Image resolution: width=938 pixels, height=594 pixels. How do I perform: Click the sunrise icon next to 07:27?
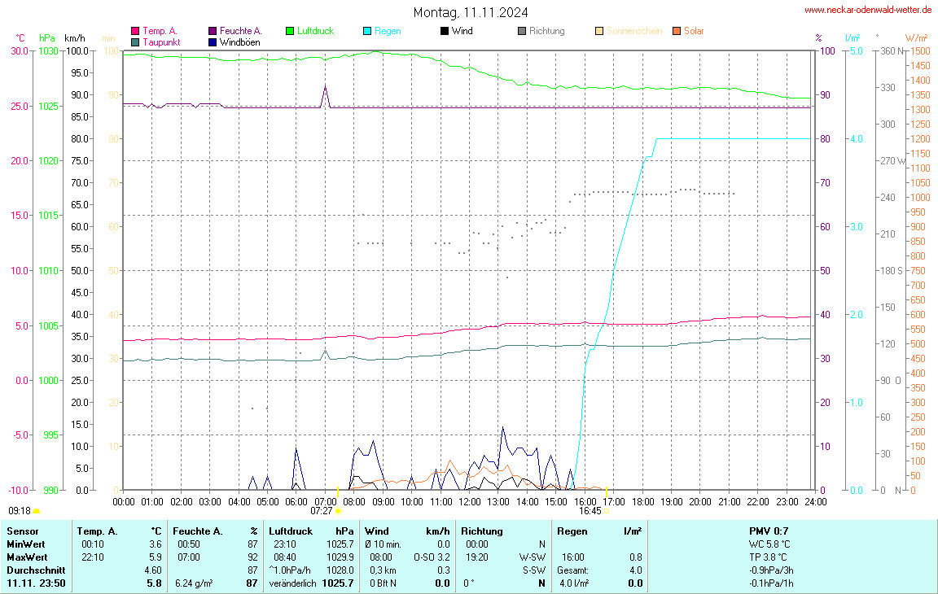click(338, 511)
